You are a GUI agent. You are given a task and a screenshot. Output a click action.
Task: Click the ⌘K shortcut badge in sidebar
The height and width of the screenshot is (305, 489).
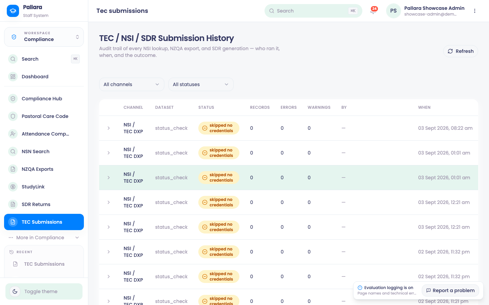pyautogui.click(x=75, y=59)
